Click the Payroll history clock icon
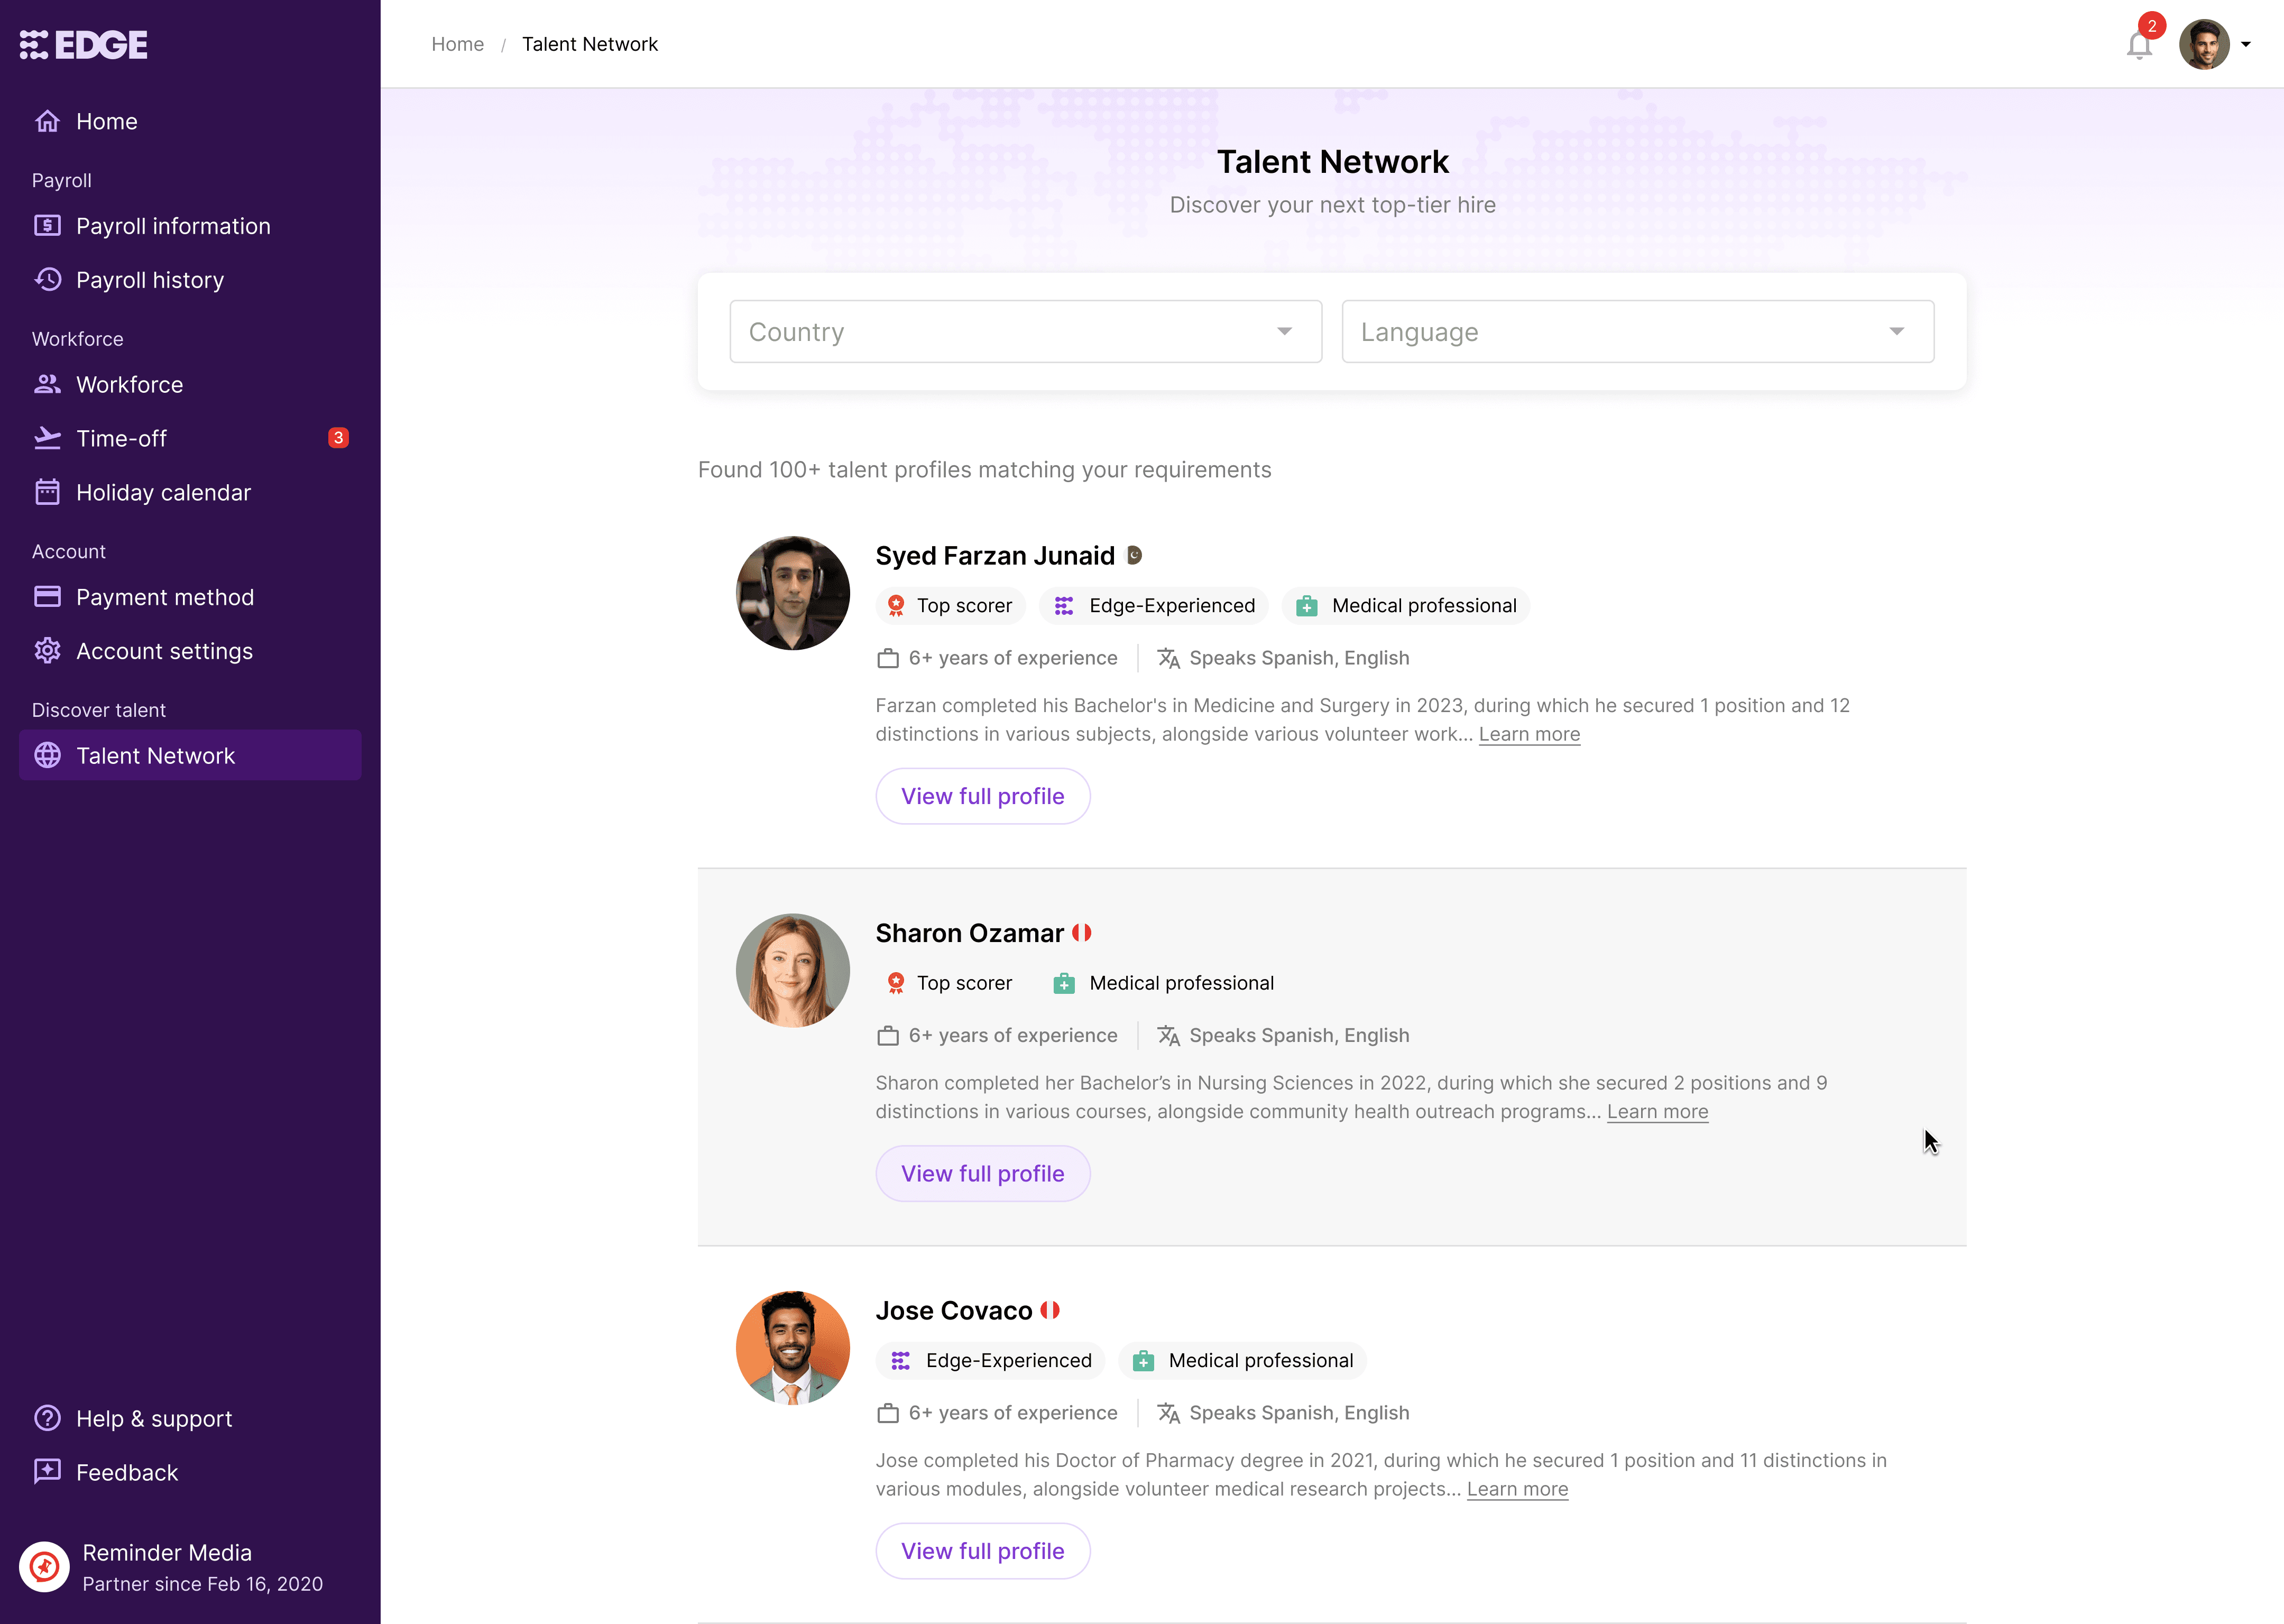This screenshot has height=1624, width=2284. (47, 280)
